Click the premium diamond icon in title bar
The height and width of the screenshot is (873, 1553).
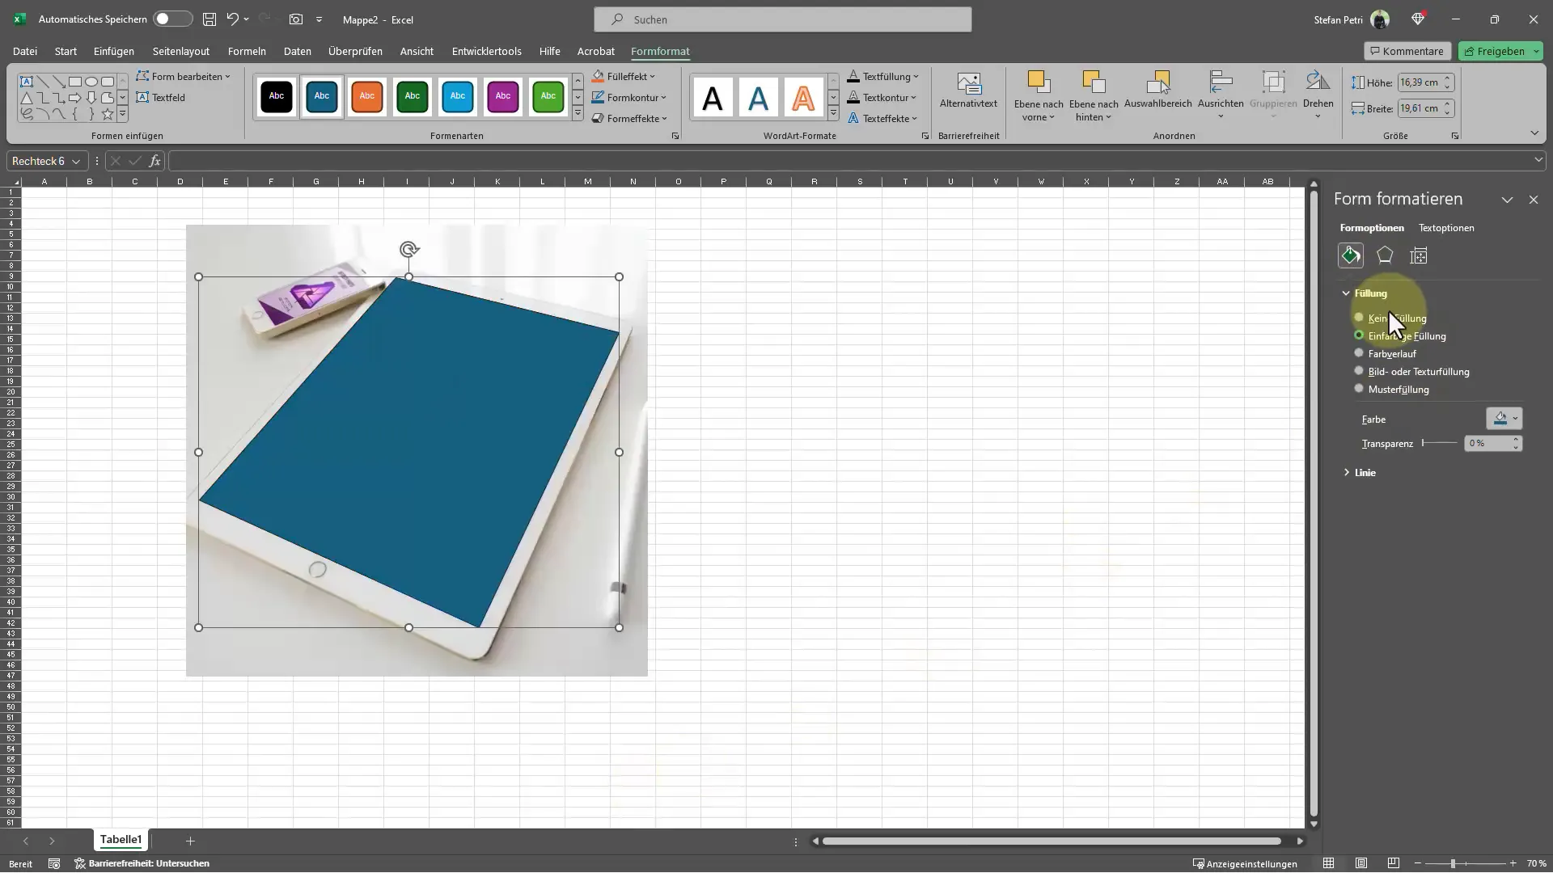[x=1418, y=19]
